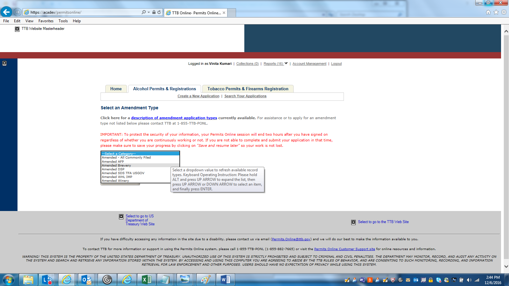The image size is (509, 286).
Task: Click the broken image beside TTB Web Site link
Action: coord(353,222)
